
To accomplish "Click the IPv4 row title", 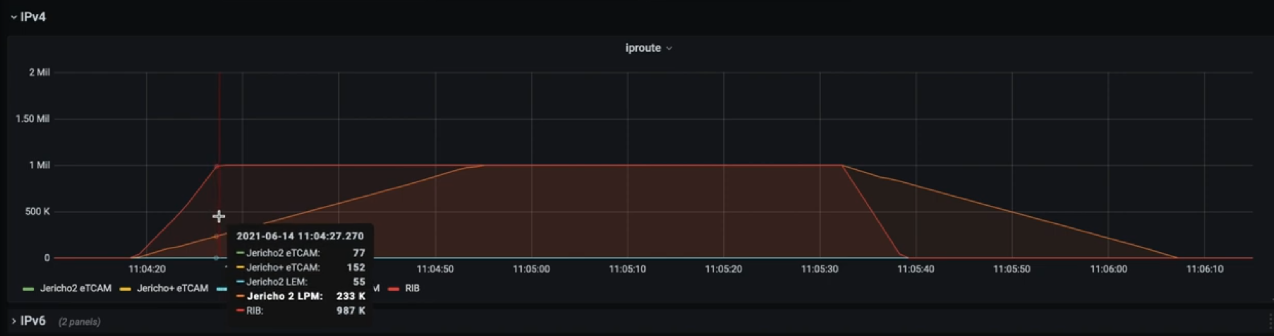I will tap(33, 17).
